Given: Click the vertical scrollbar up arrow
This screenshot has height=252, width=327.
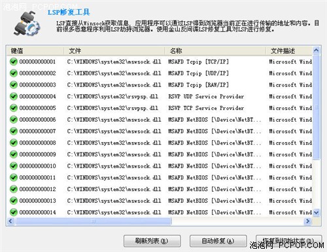Looking at the screenshot, I should click(x=316, y=50).
